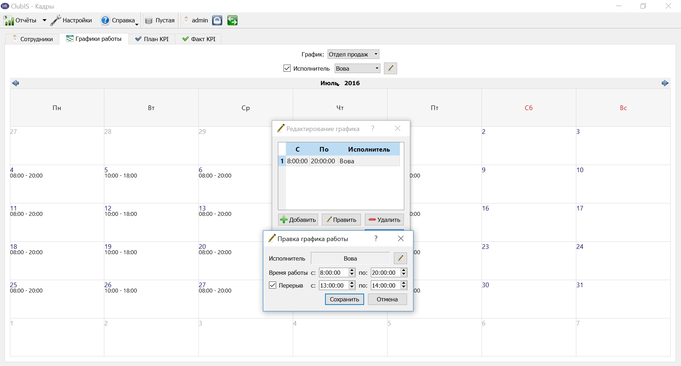Open the Отчёты reports icon
This screenshot has width=681, height=366.
tap(9, 21)
